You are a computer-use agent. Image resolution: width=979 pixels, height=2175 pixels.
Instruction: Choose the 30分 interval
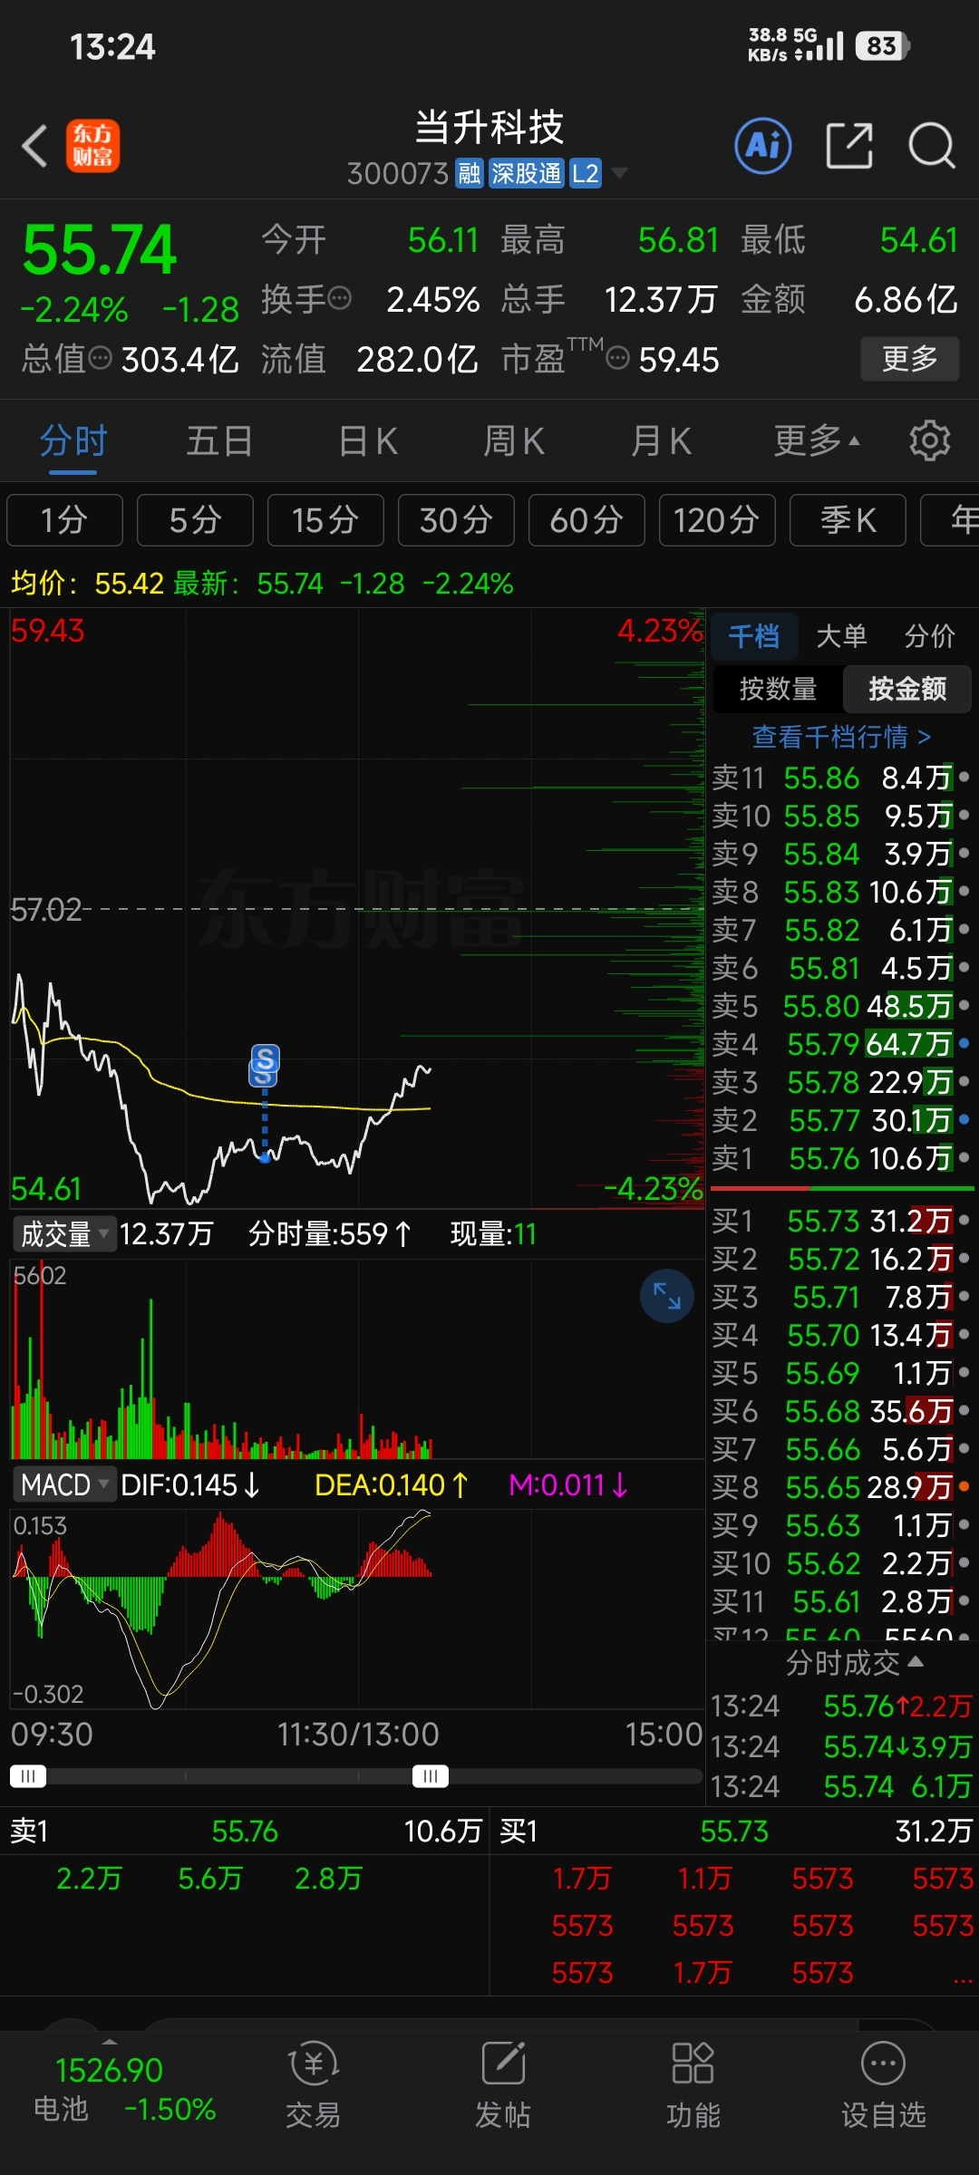coord(456,520)
